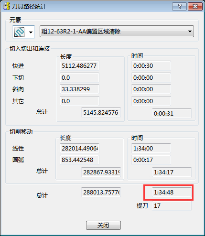Click leads and links total length 5145.824576
The height and width of the screenshot is (236, 205).
pyautogui.click(x=101, y=112)
